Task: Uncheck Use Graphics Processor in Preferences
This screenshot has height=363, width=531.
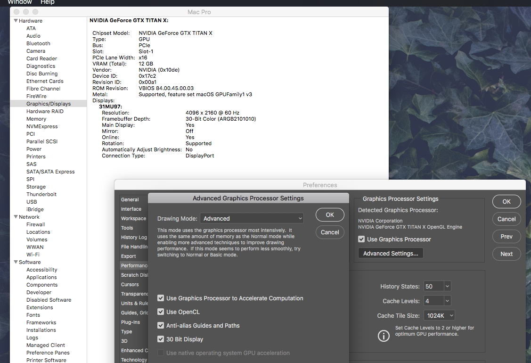Action: (361, 239)
